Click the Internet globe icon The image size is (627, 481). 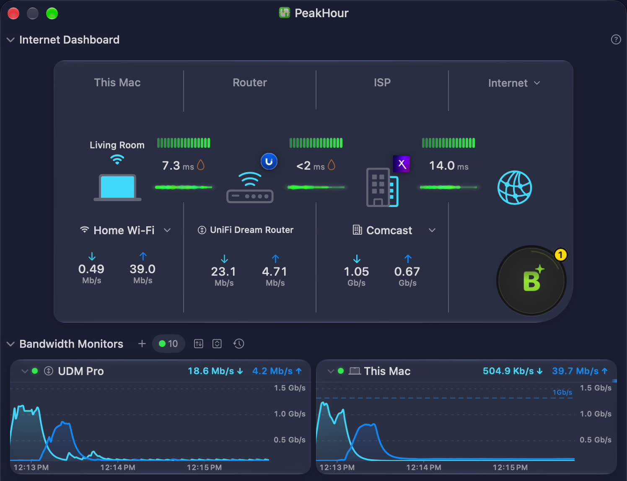click(x=515, y=187)
